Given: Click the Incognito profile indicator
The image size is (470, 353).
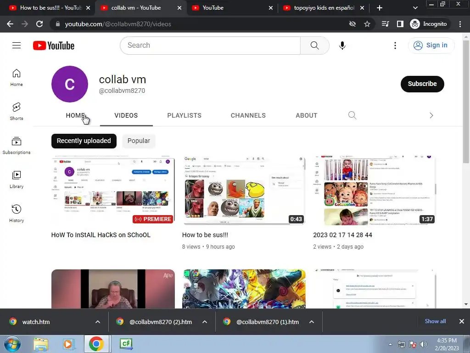Looking at the screenshot, I should pos(429,24).
